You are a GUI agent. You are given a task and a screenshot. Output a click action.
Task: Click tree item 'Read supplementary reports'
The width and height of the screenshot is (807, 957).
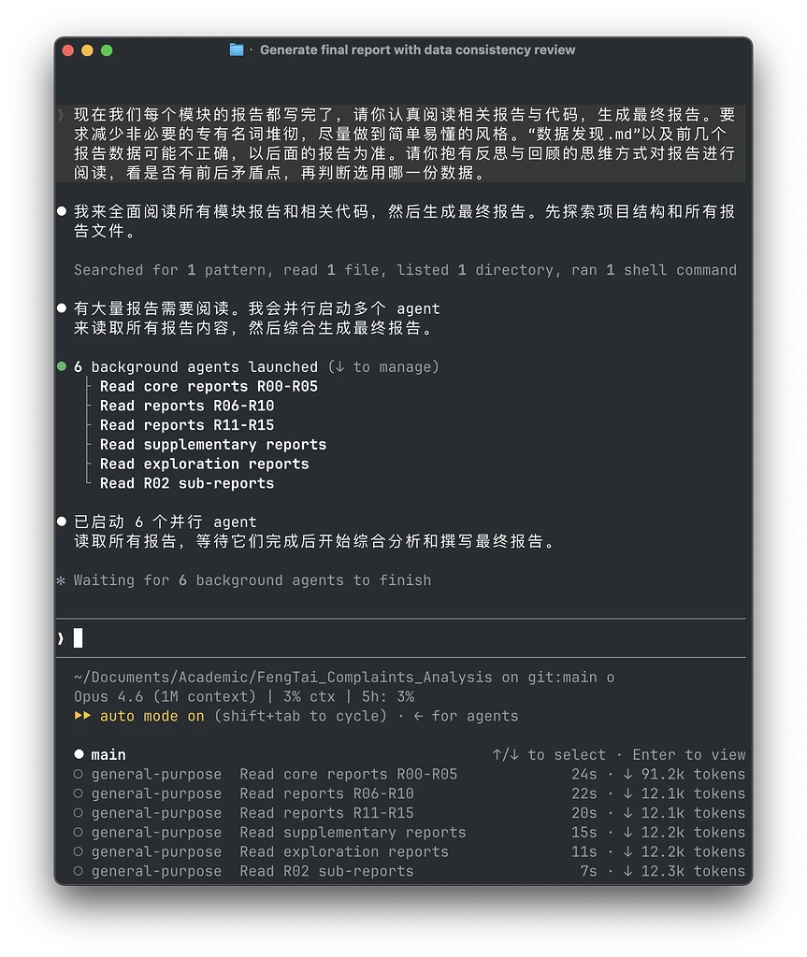click(213, 445)
